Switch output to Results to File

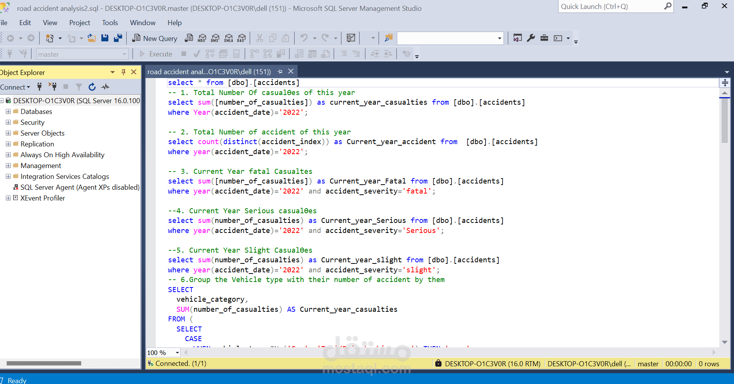click(325, 54)
